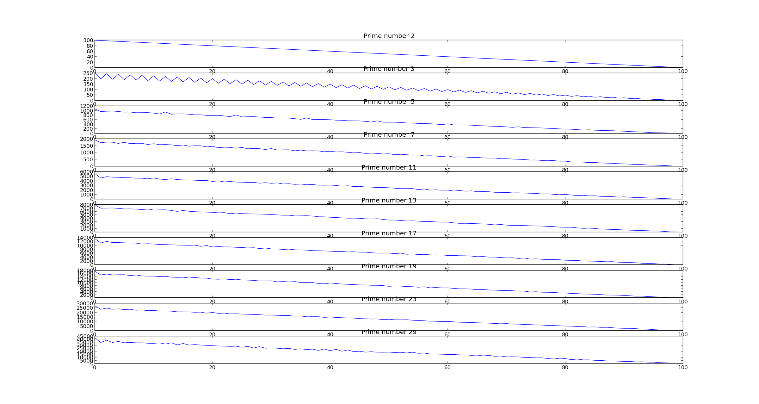This screenshot has width=759, height=404.
Task: Click y-axis label 400 in Prime number 5 plot
Action: pos(88,124)
